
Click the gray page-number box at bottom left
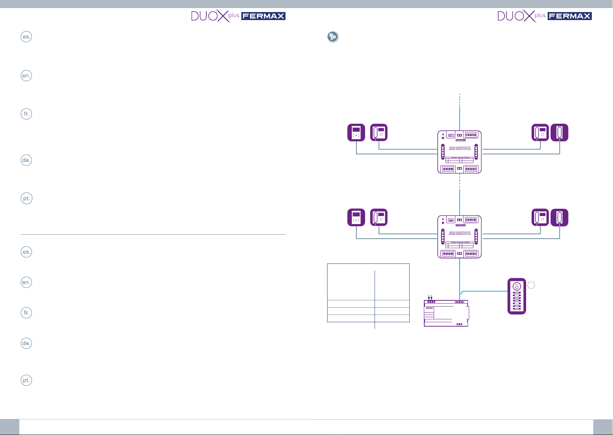(x=9, y=427)
